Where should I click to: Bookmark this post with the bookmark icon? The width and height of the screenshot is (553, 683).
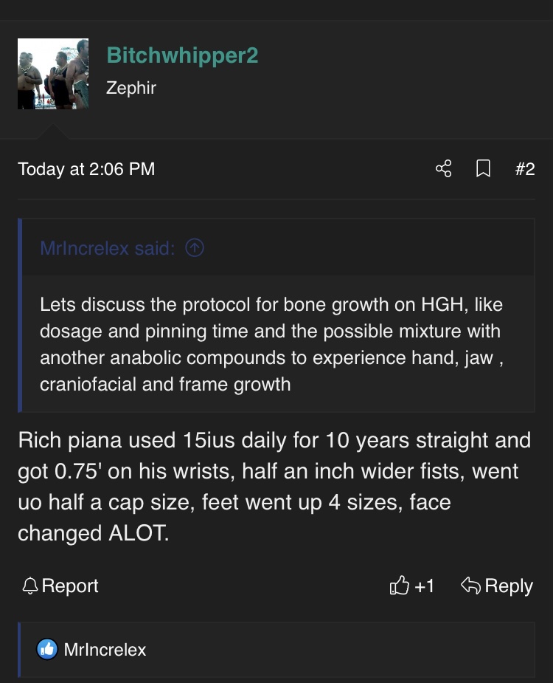(x=483, y=169)
